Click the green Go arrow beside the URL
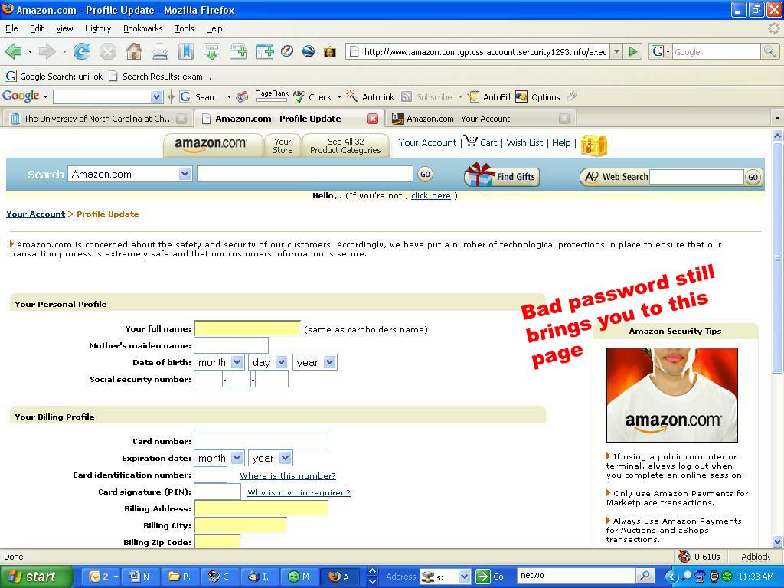 click(x=633, y=51)
